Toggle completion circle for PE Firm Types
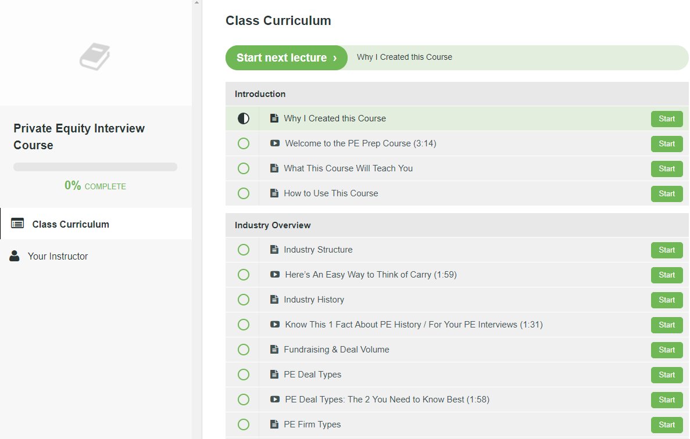This screenshot has width=690, height=439. 244,424
